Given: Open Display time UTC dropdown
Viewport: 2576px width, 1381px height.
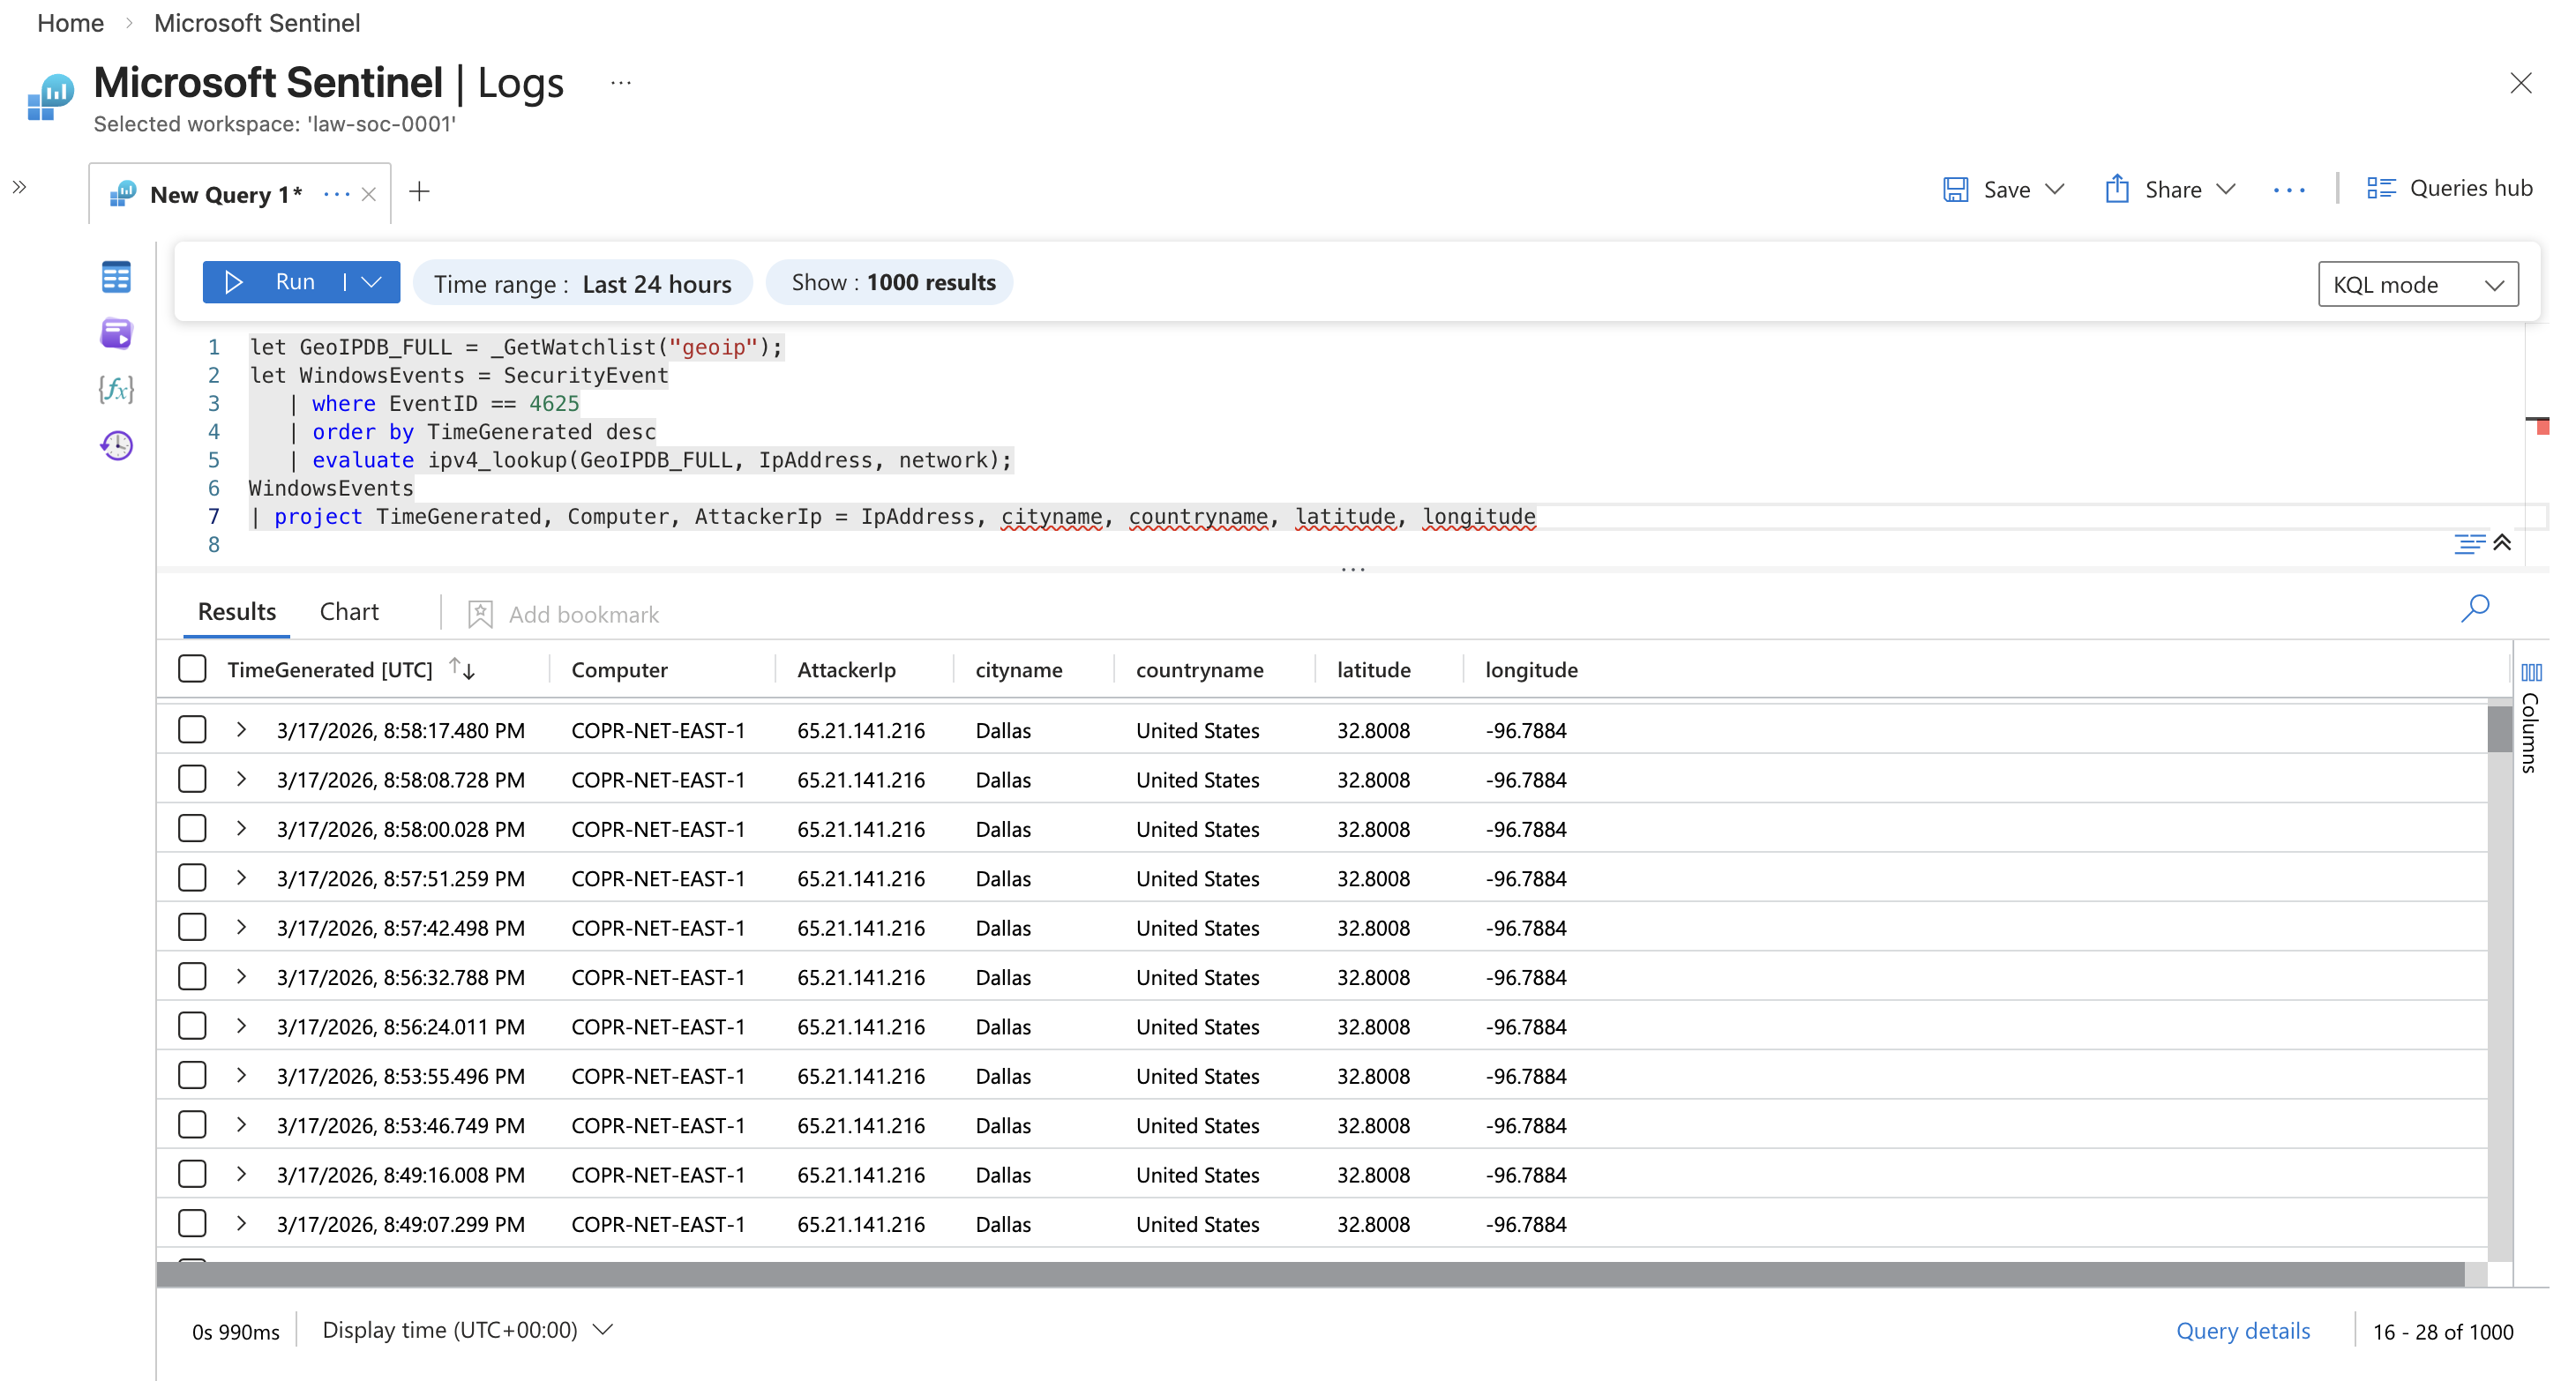Looking at the screenshot, I should 467,1330.
